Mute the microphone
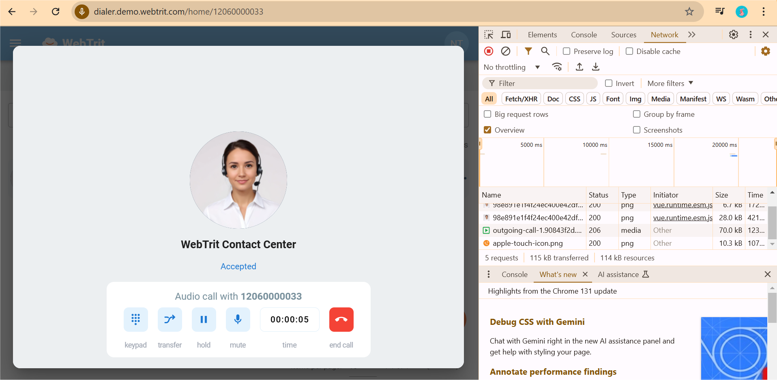 238,319
